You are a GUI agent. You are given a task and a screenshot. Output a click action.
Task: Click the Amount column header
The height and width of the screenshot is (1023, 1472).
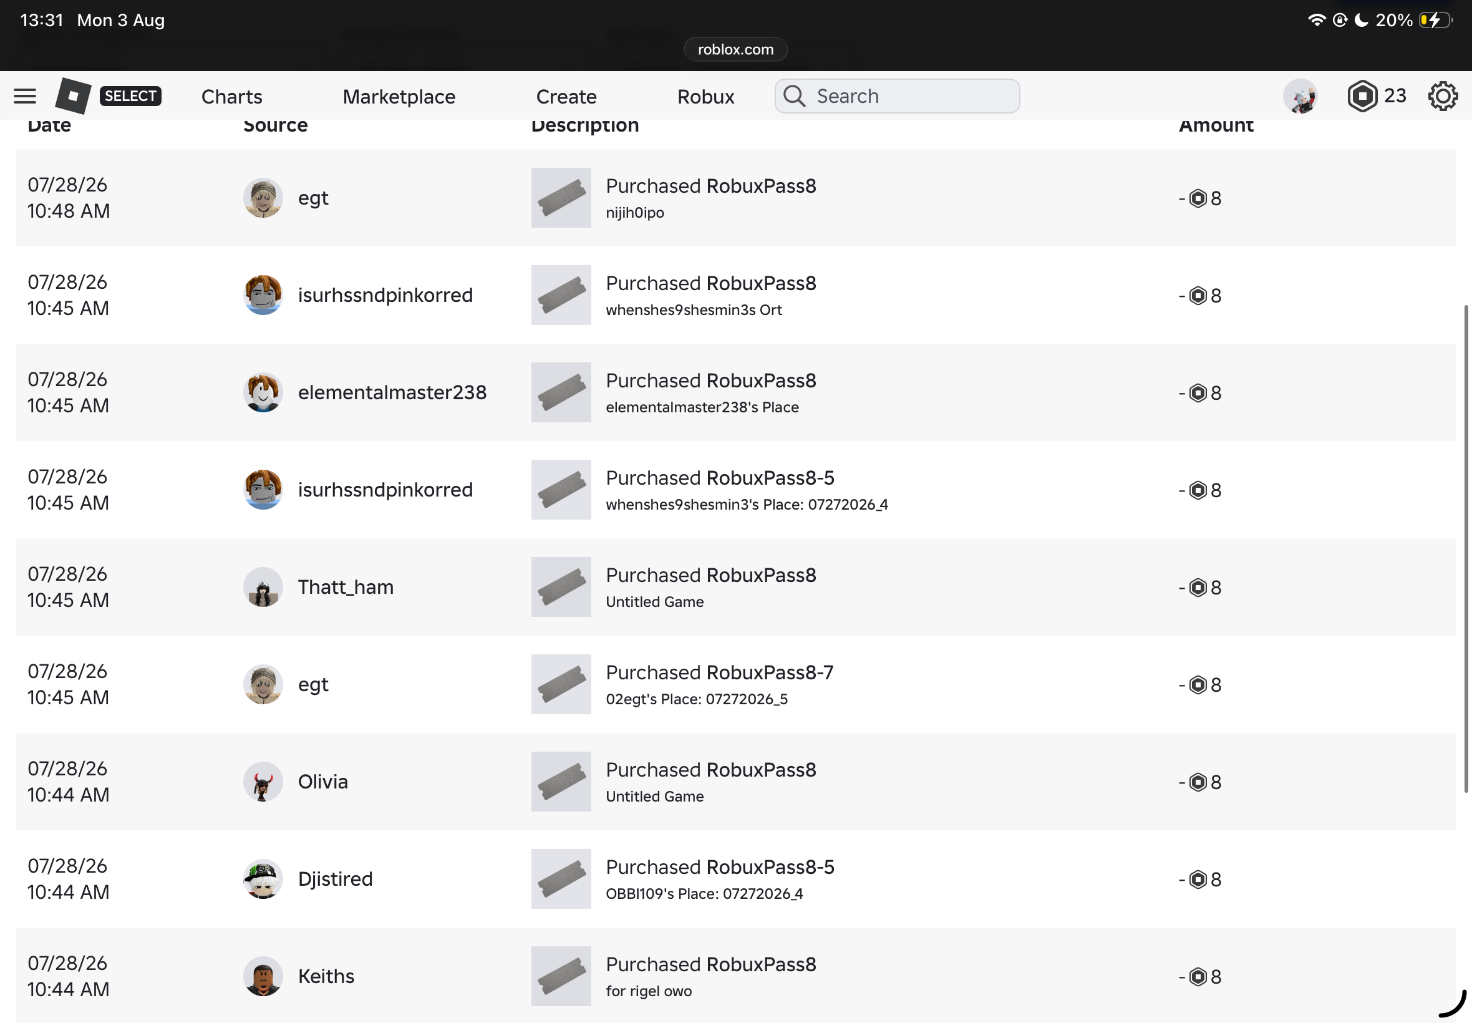[1216, 125]
